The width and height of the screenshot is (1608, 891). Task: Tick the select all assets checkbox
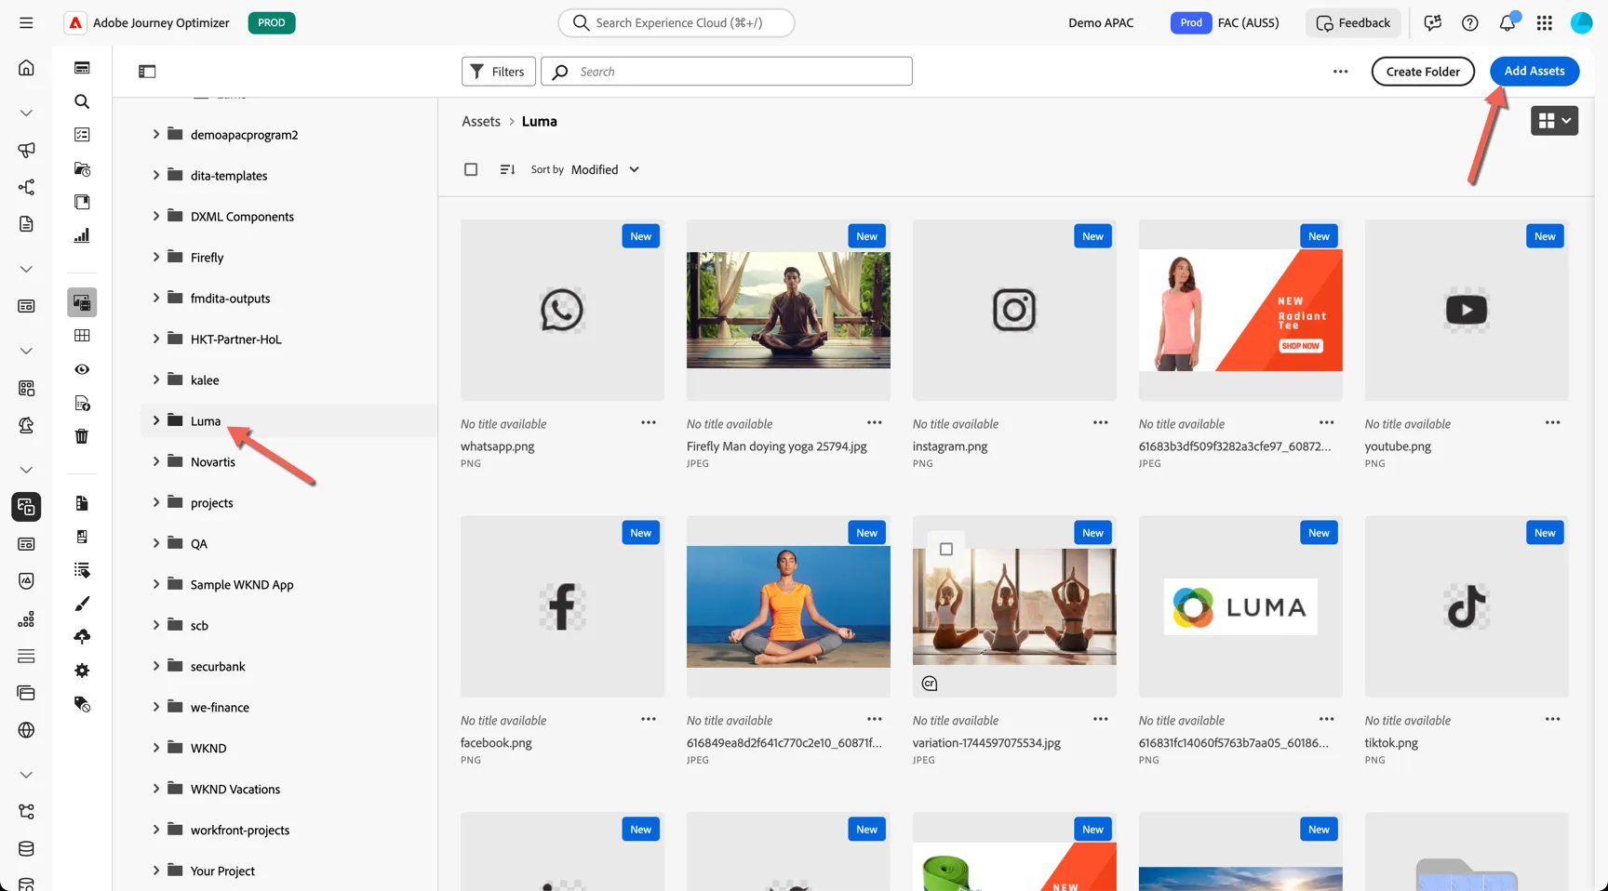point(471,169)
